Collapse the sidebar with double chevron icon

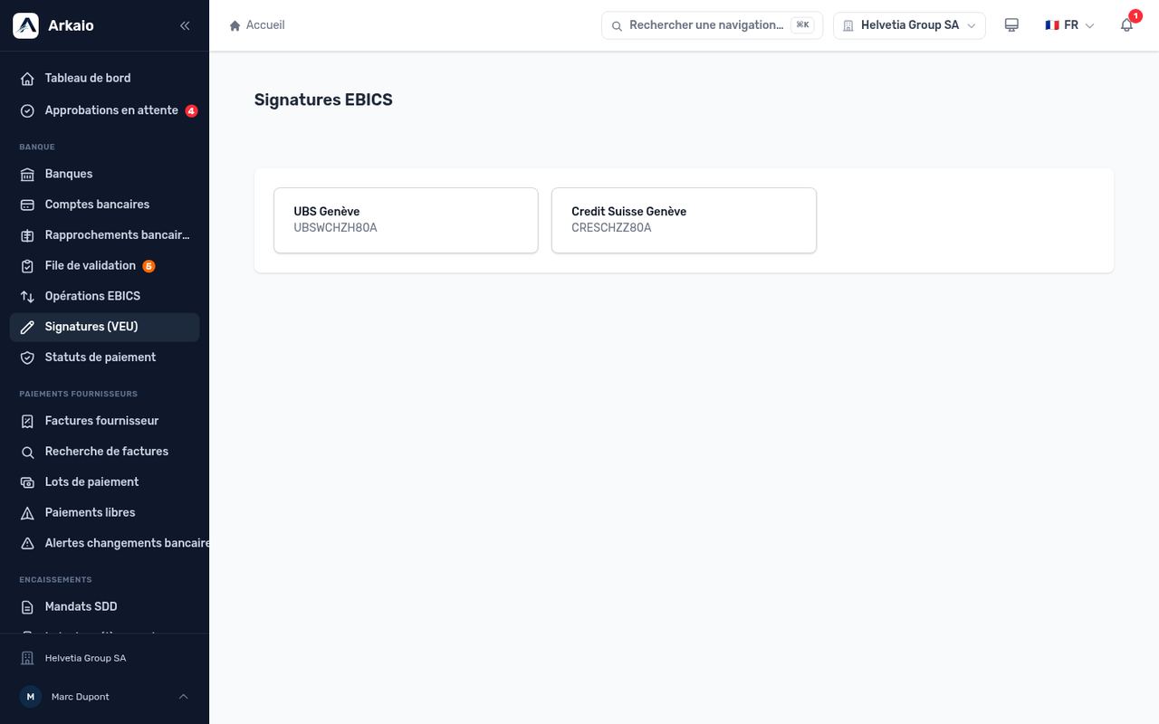point(185,25)
